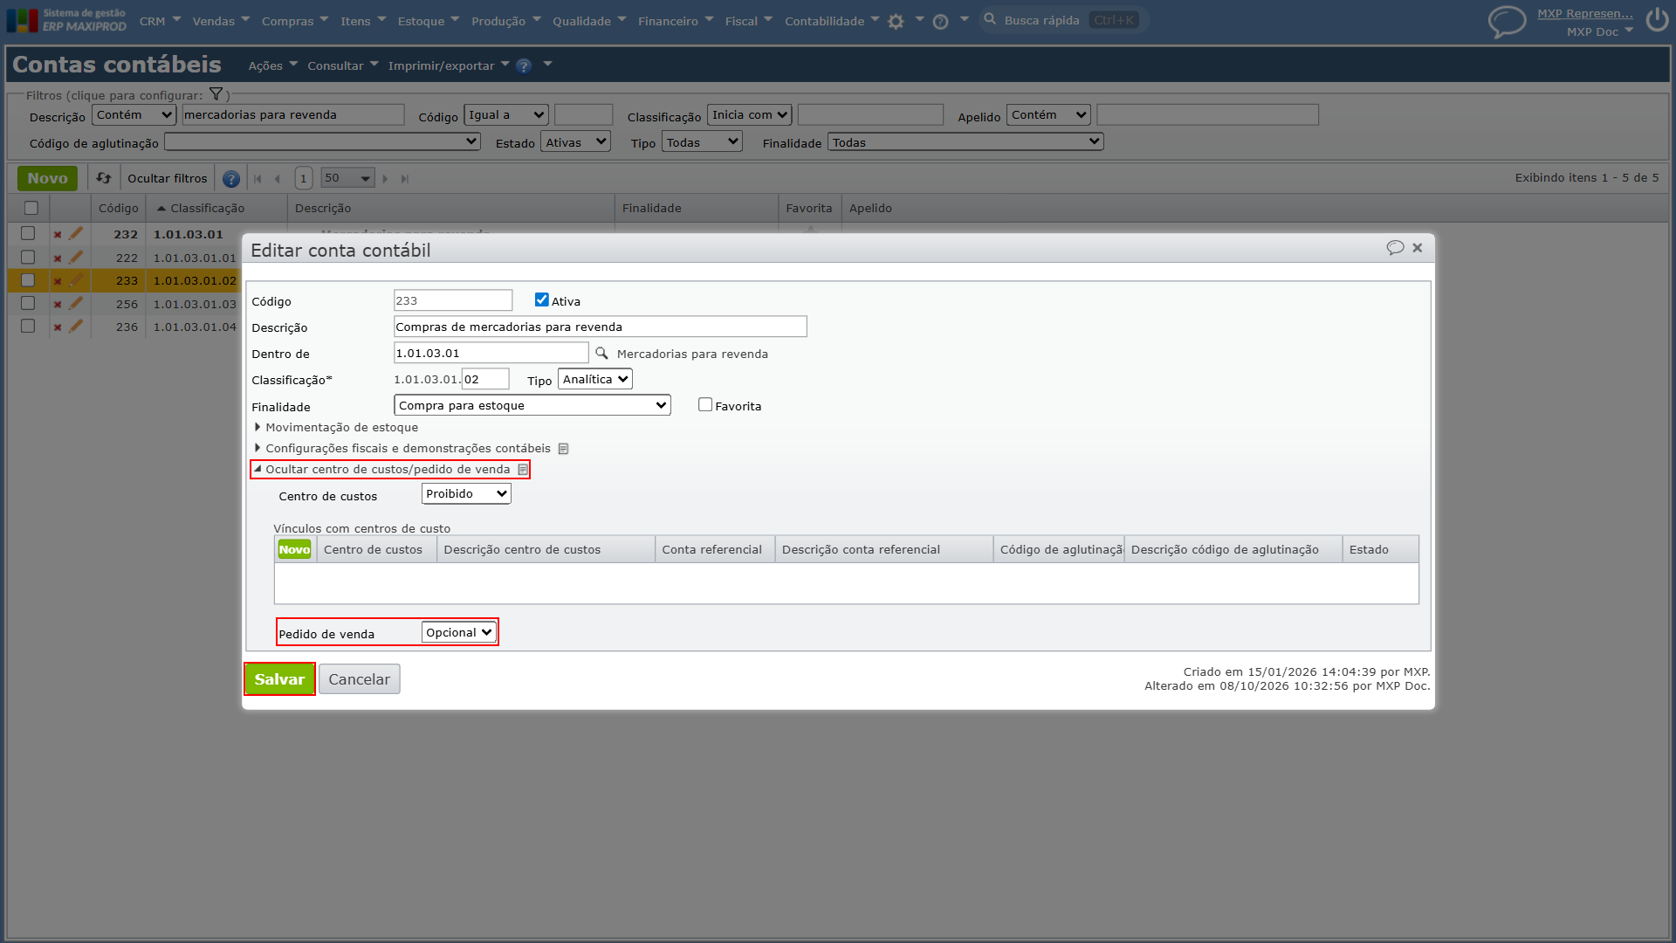The height and width of the screenshot is (943, 1676).
Task: Open the help question mark menu in top bar
Action: (x=940, y=22)
